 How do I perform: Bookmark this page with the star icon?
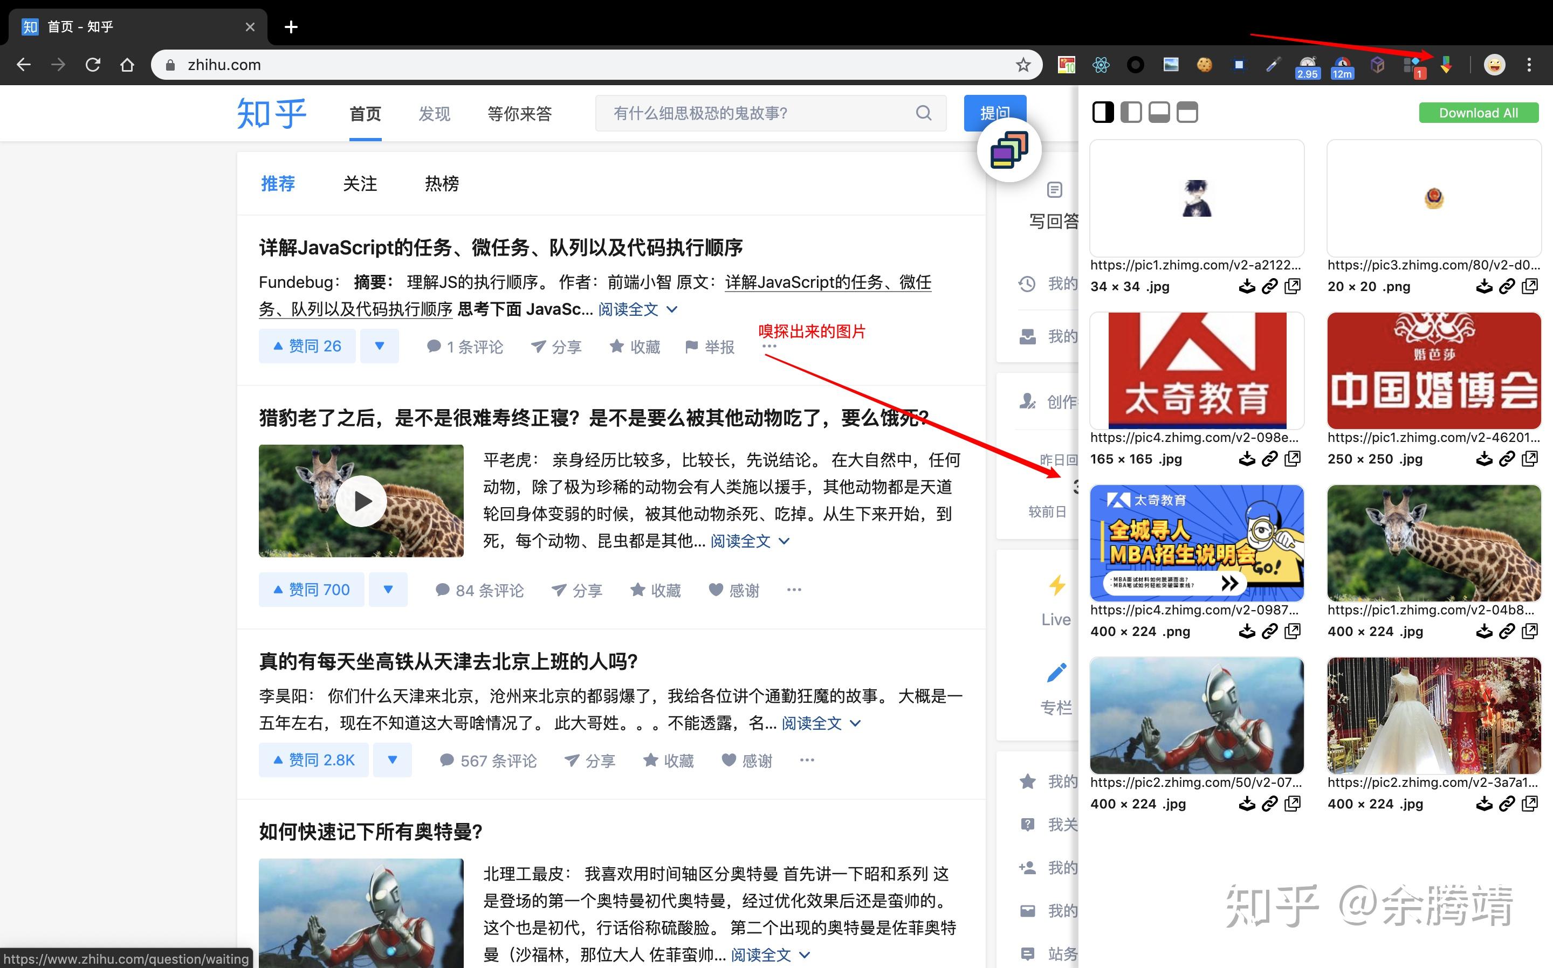[1023, 65]
